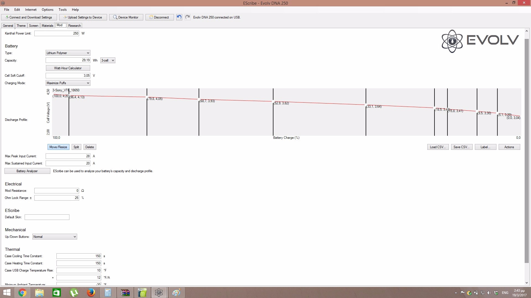Open the Tools menu
The width and height of the screenshot is (531, 298).
(x=63, y=10)
